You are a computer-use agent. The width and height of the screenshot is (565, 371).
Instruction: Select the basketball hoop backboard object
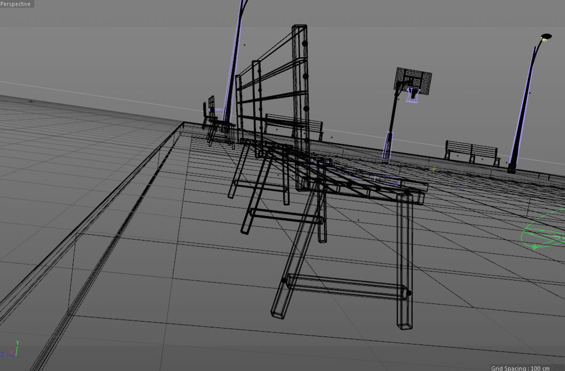[414, 81]
